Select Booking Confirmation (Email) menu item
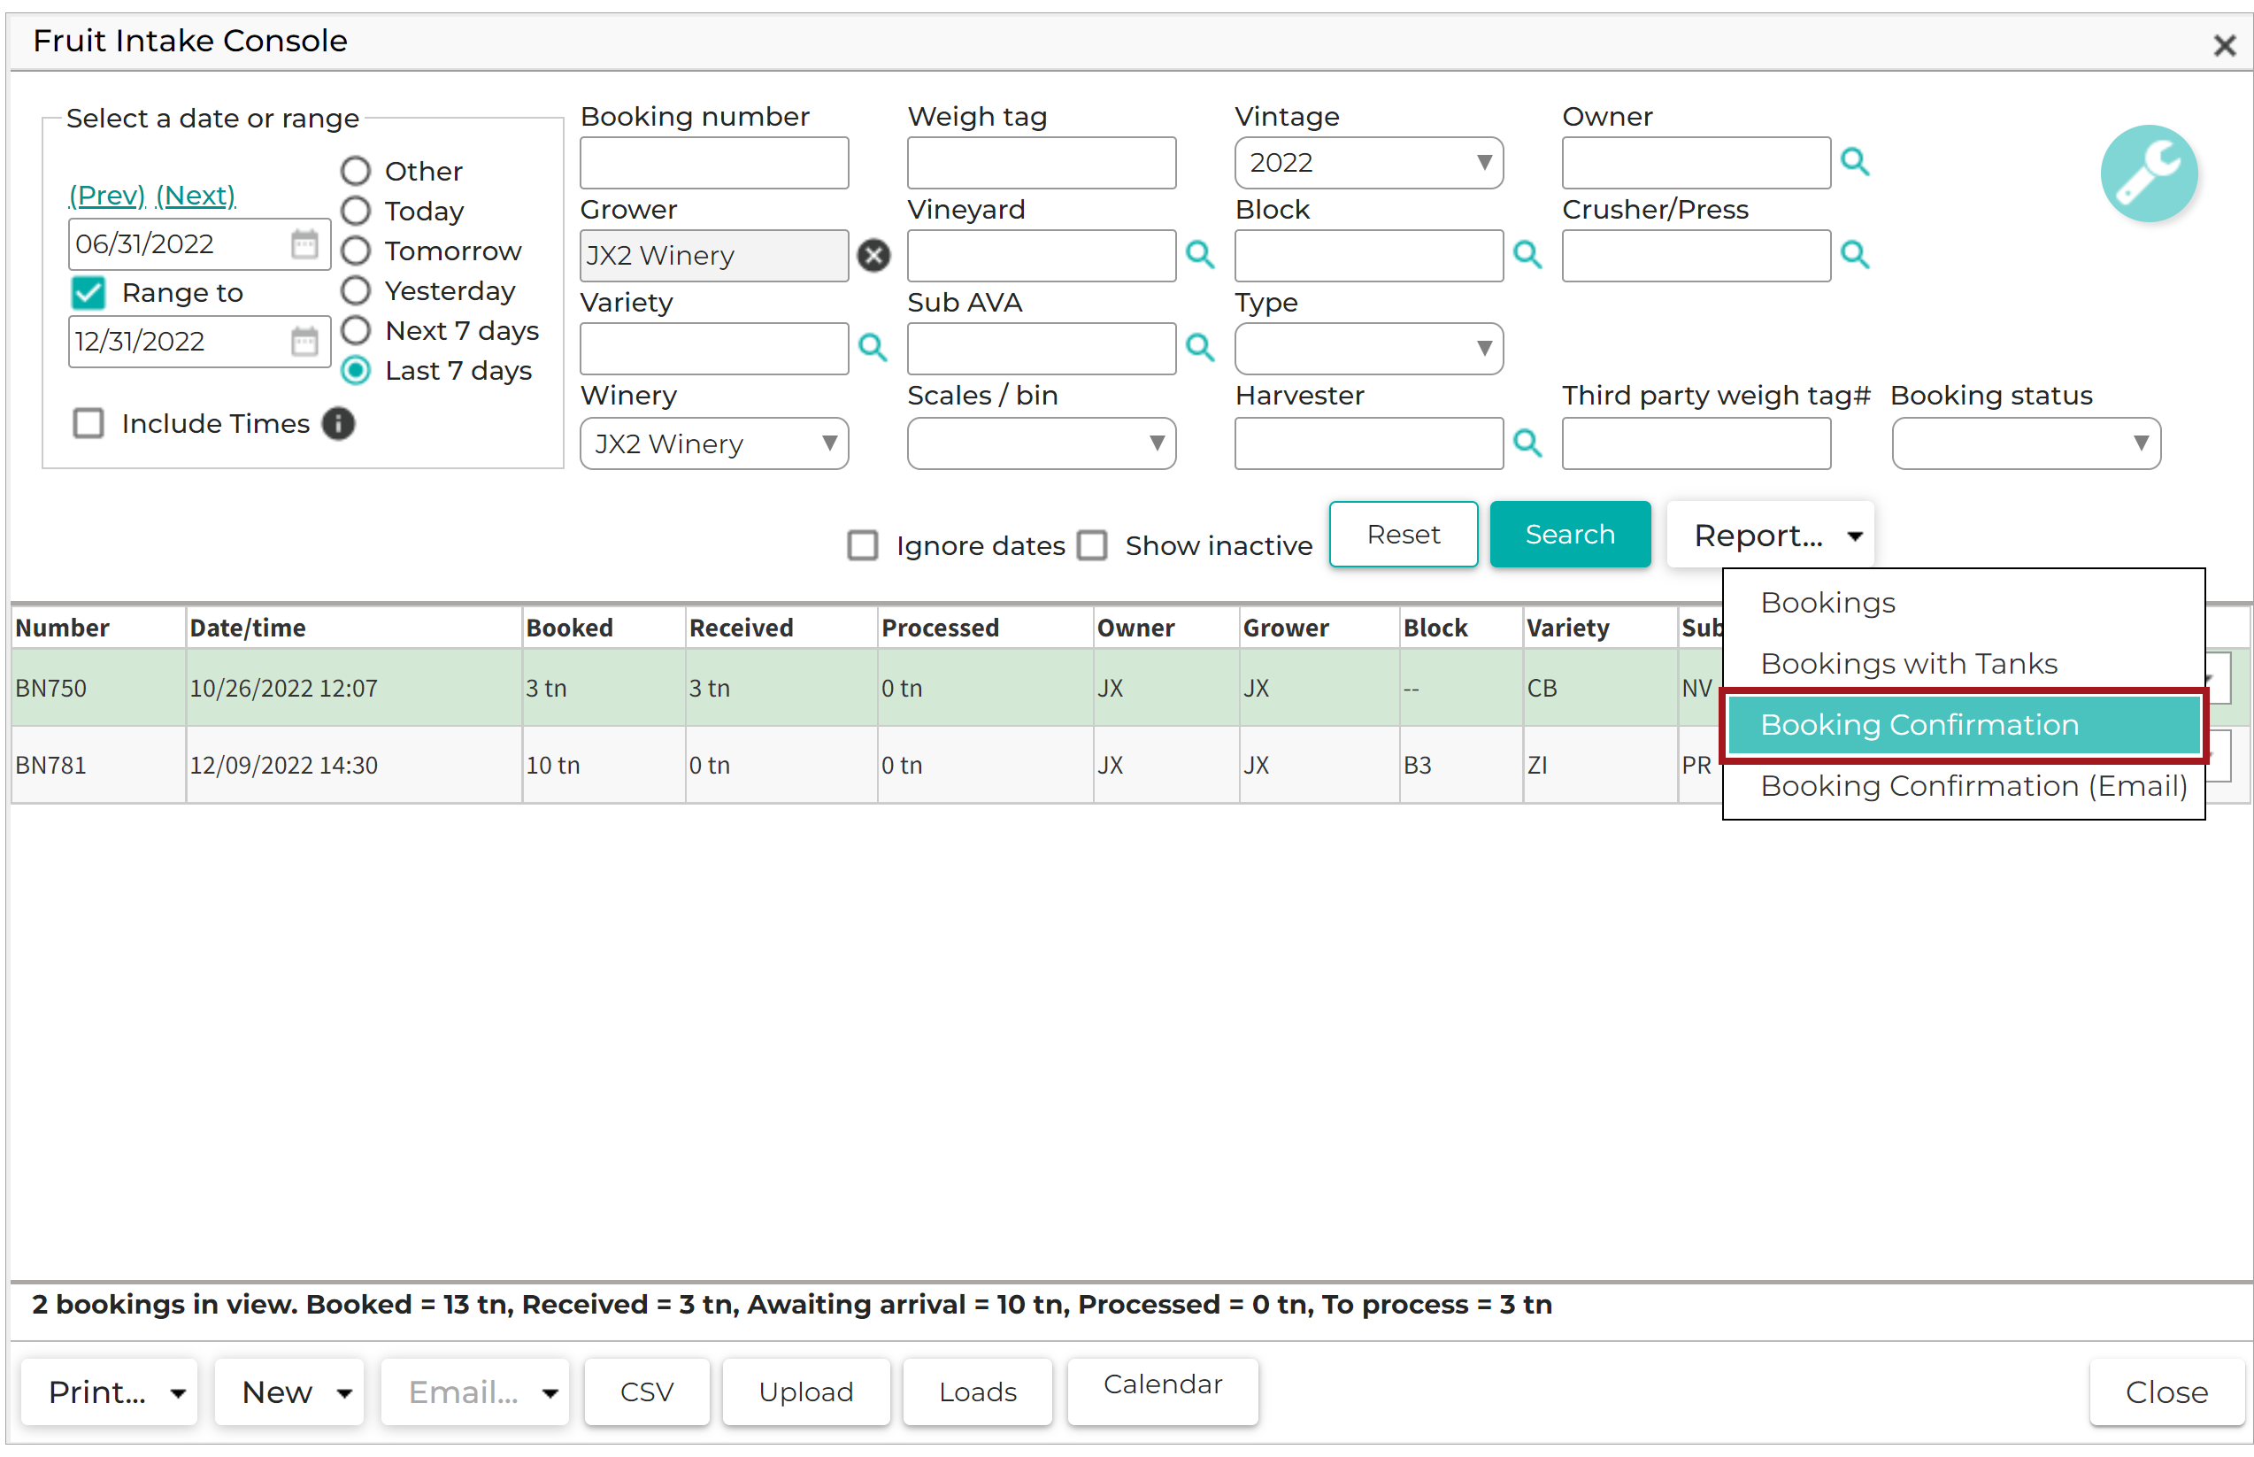The height and width of the screenshot is (1457, 2254). [x=1973, y=786]
